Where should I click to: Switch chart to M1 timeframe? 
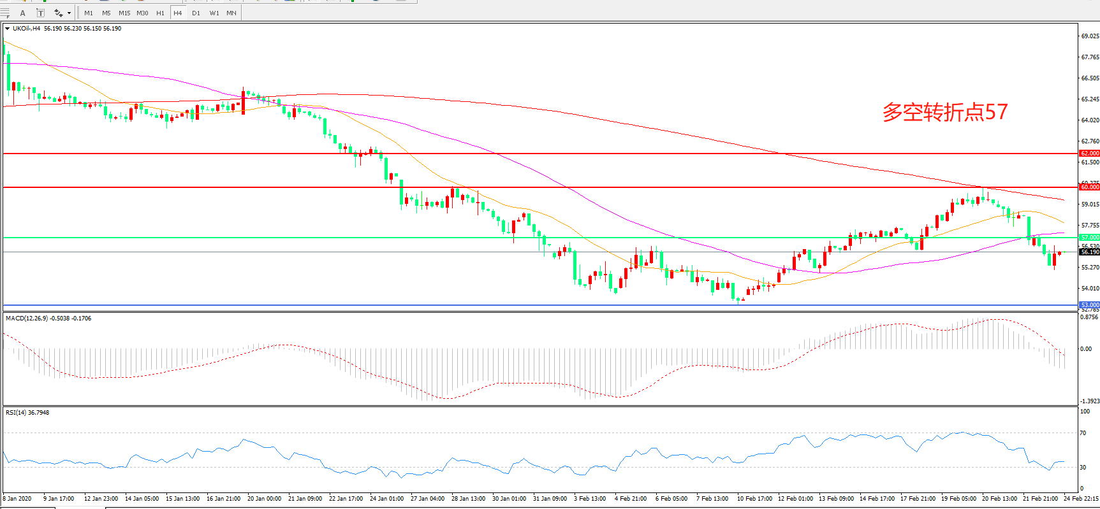[x=89, y=13]
